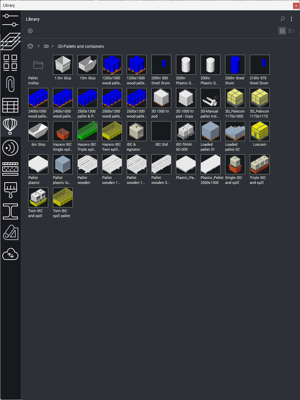Click the search magnifier in Library
The width and height of the screenshot is (300, 400).
click(x=283, y=19)
